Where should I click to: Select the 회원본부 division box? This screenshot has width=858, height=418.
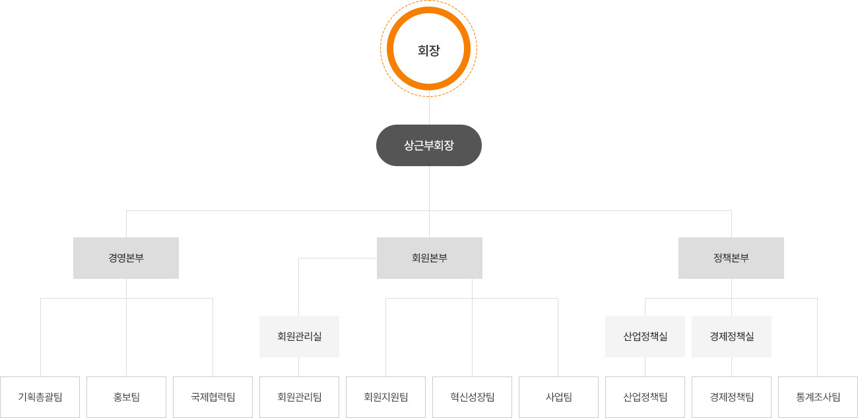(430, 258)
